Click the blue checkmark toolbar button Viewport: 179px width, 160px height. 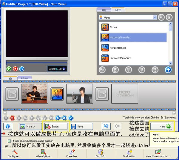pos(71,118)
